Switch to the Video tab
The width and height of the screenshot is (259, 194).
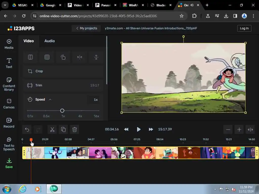click(29, 41)
